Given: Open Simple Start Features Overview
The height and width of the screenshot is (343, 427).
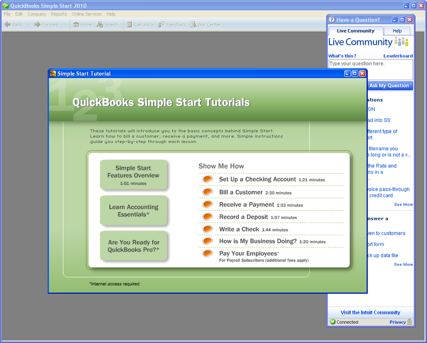Looking at the screenshot, I should click(x=134, y=175).
